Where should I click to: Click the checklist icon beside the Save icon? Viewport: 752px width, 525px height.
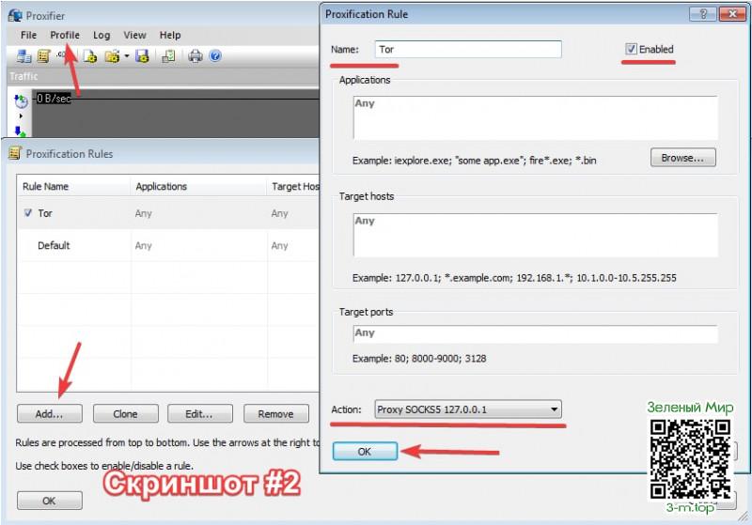point(167,56)
